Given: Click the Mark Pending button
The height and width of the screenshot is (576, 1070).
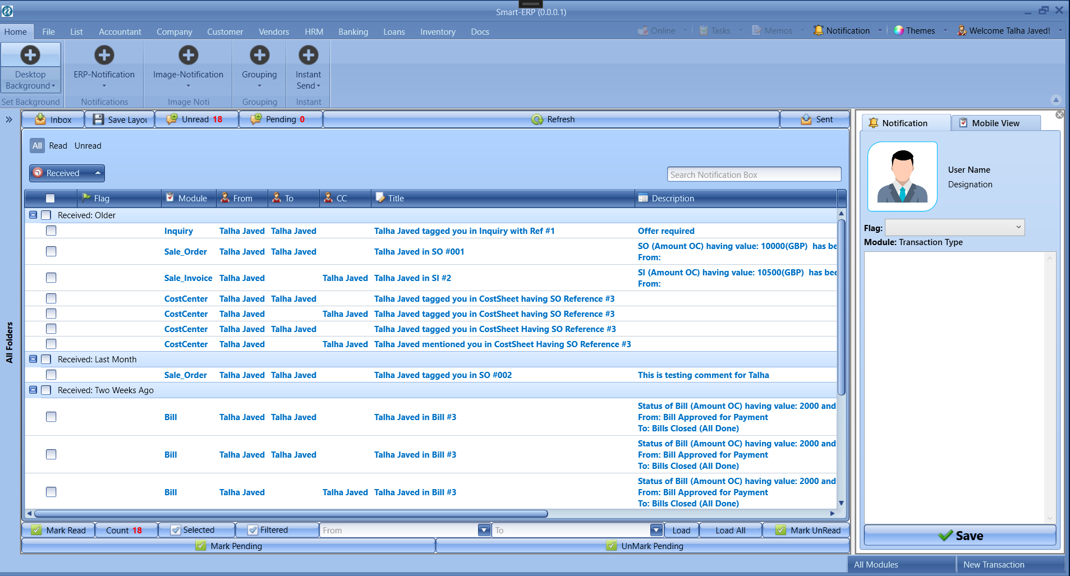Looking at the screenshot, I should pyautogui.click(x=228, y=546).
